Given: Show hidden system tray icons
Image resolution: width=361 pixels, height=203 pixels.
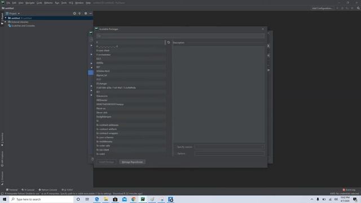Looking at the screenshot, I should 312,199.
